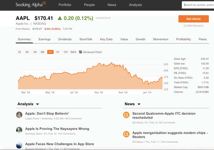Click the Advanced Chart expand icon
This screenshot has width=214, height=150.
tap(81, 52)
